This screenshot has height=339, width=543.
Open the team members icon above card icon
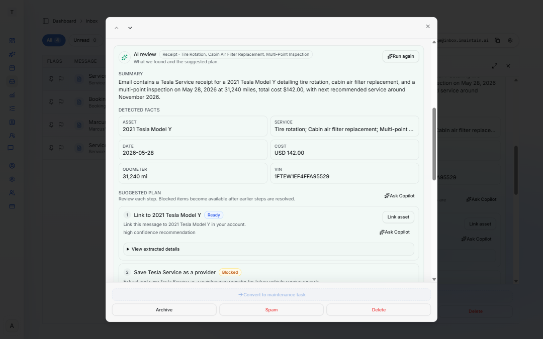(12, 193)
